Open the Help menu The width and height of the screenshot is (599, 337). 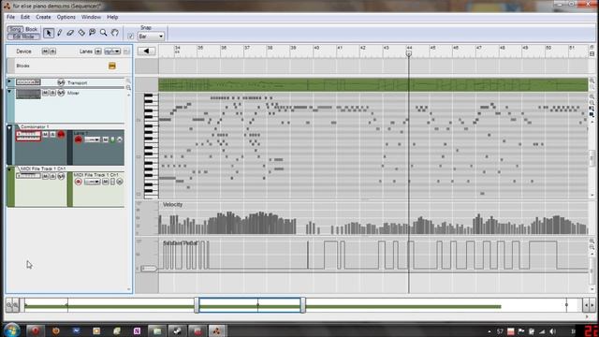pos(112,17)
